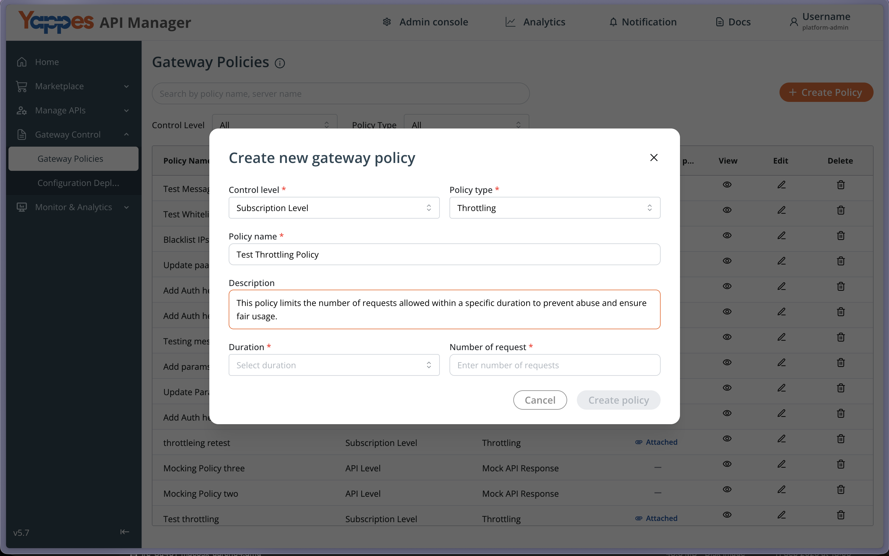Click the orange Create Policy button
The image size is (889, 556).
click(826, 92)
